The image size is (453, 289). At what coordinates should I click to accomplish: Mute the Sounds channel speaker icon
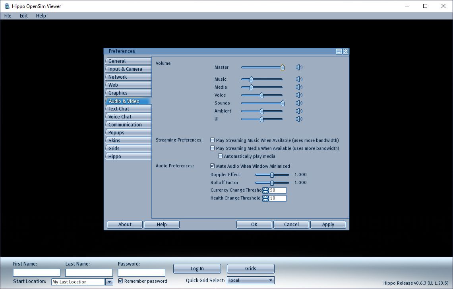point(299,103)
